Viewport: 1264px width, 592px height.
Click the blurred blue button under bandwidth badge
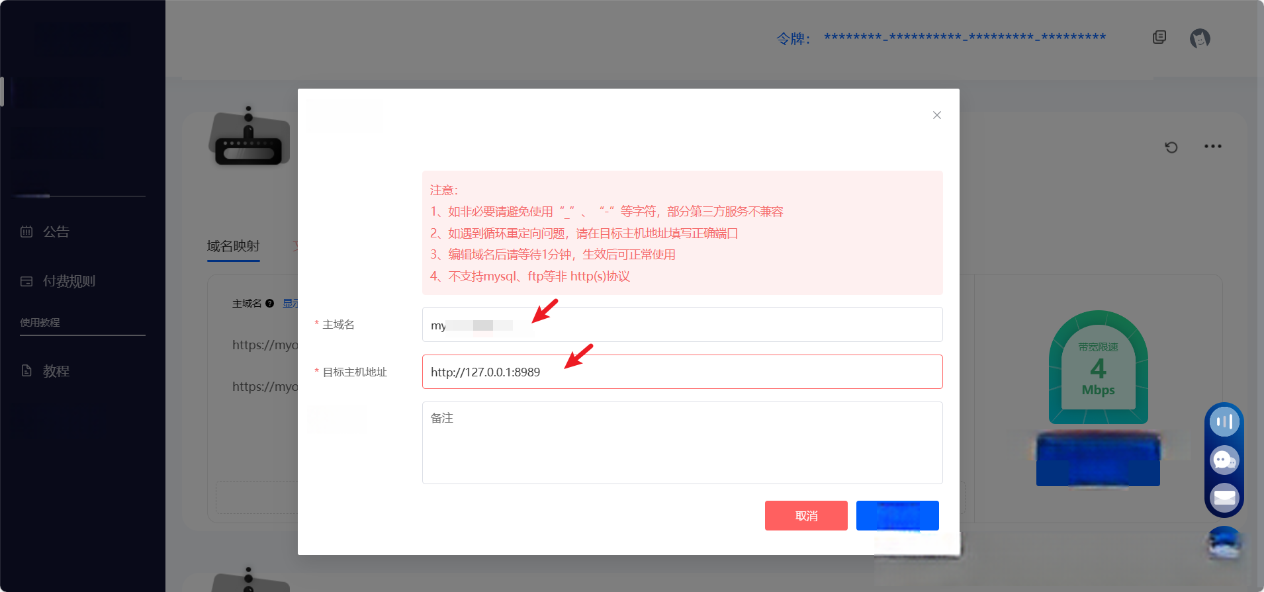coord(1098,459)
